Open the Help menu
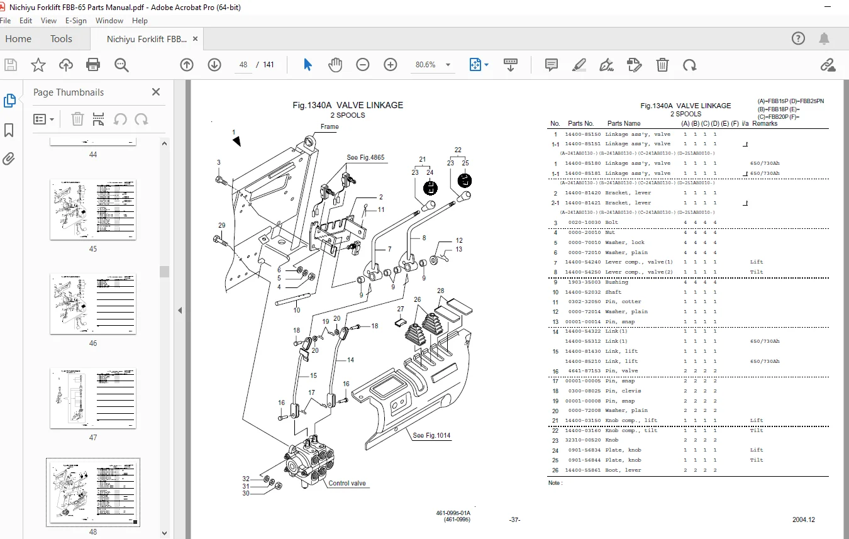The height and width of the screenshot is (539, 849). 140,21
